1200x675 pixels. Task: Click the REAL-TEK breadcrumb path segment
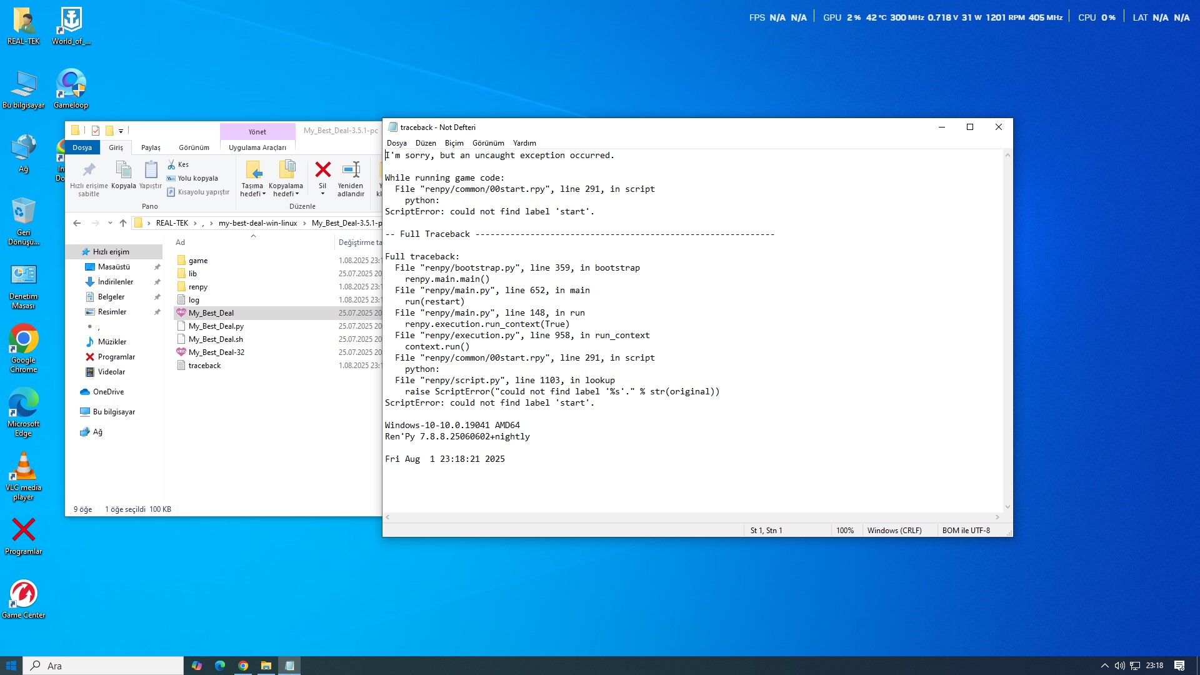(172, 223)
